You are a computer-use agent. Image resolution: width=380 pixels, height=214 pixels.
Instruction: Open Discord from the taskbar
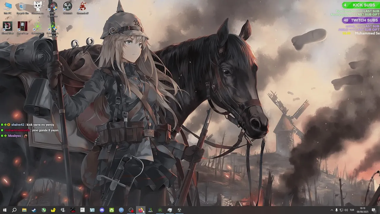tap(102, 210)
